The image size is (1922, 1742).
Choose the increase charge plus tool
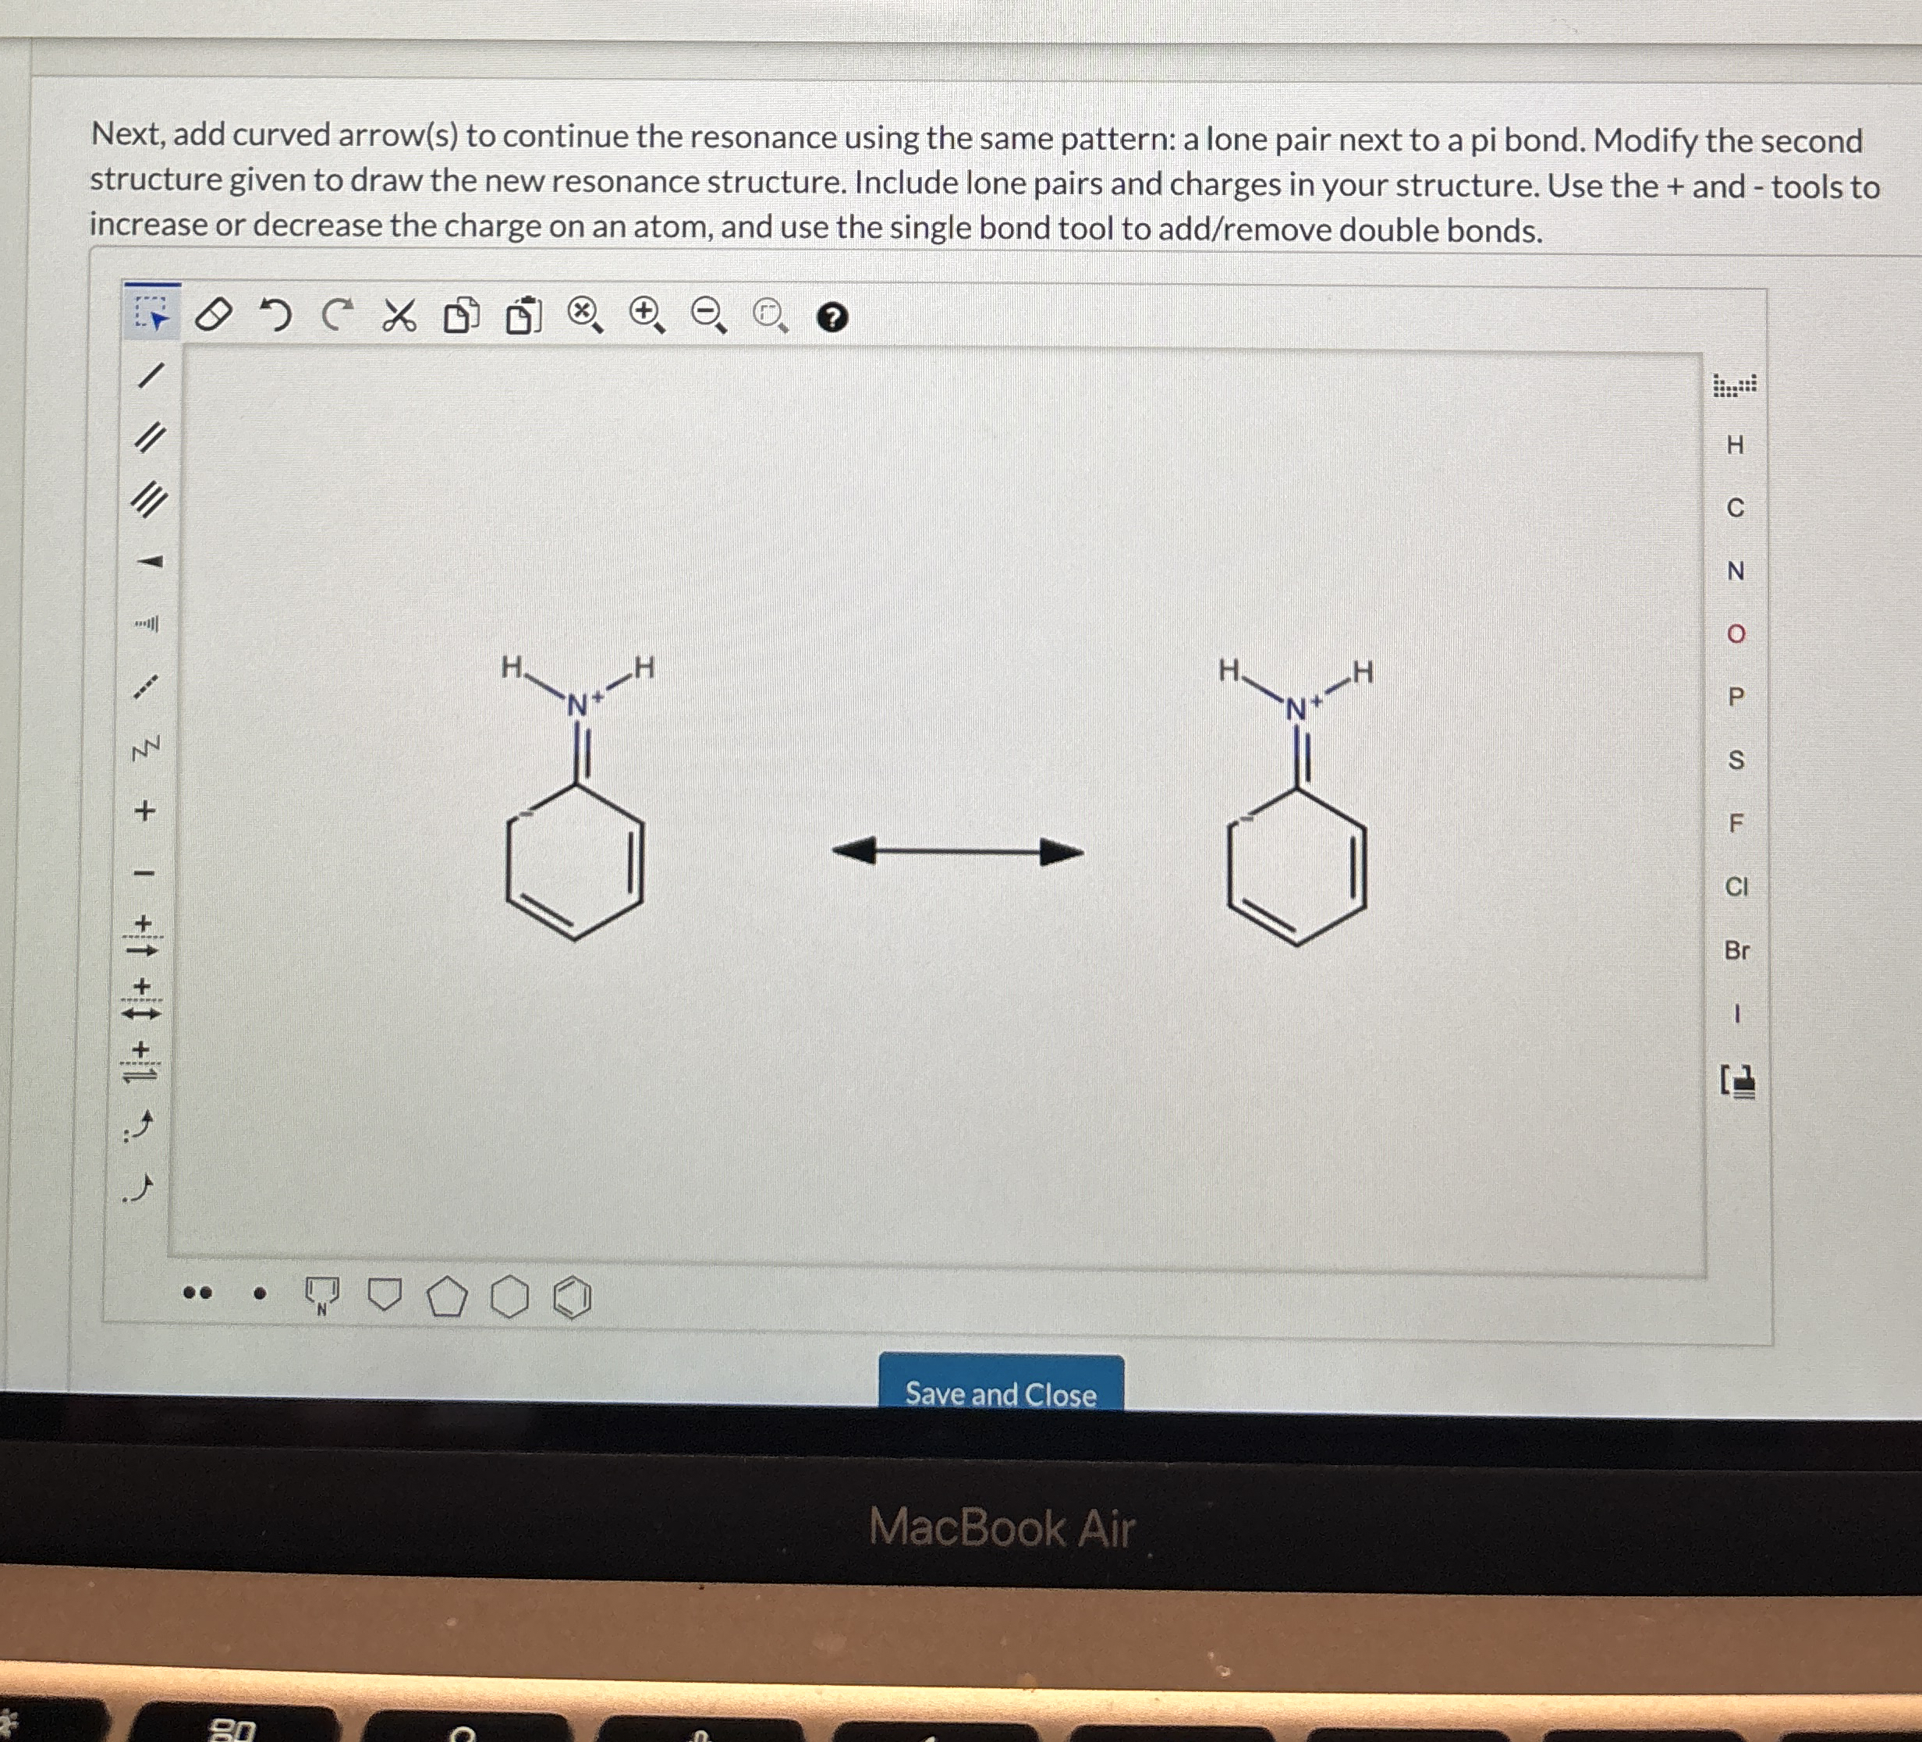(144, 811)
